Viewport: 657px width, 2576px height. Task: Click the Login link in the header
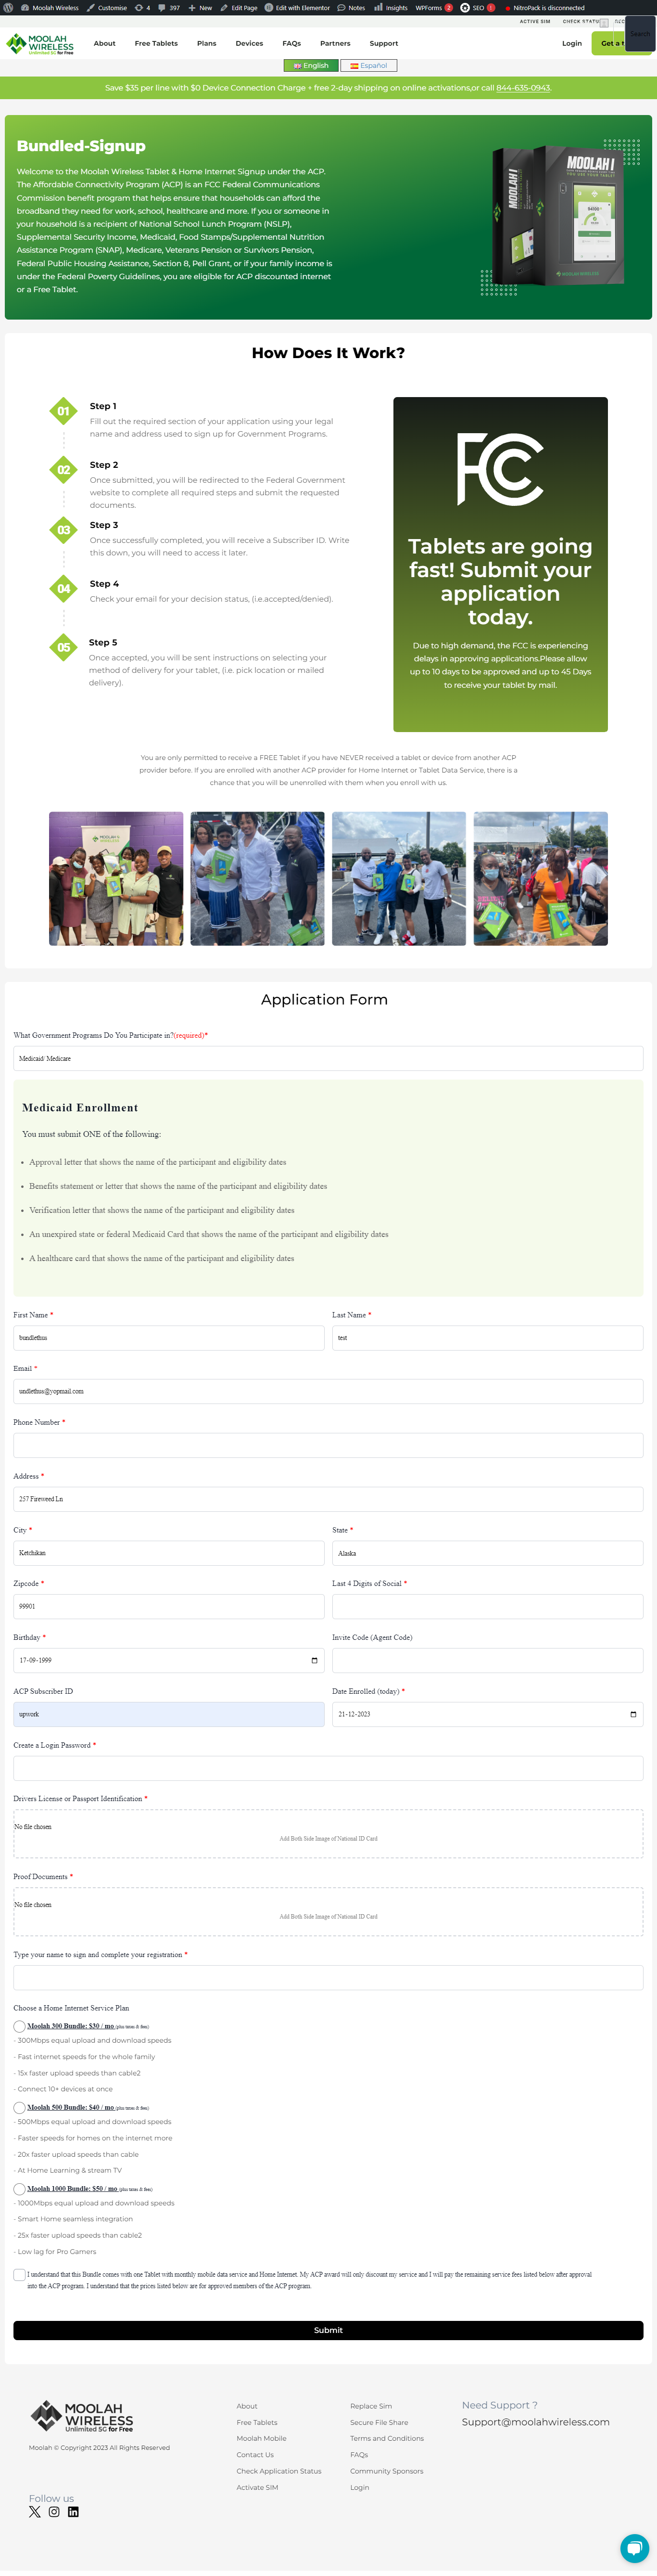pos(571,44)
